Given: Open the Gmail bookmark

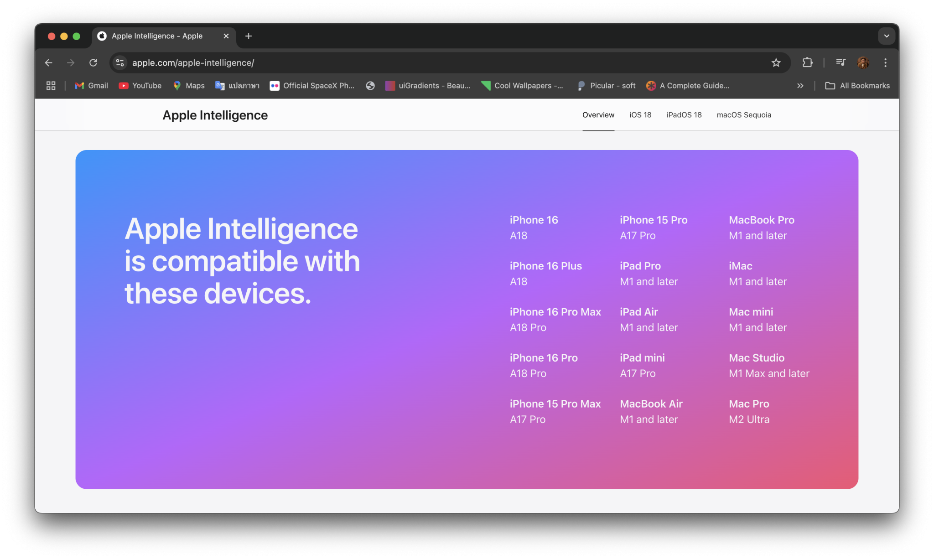Looking at the screenshot, I should click(x=92, y=86).
